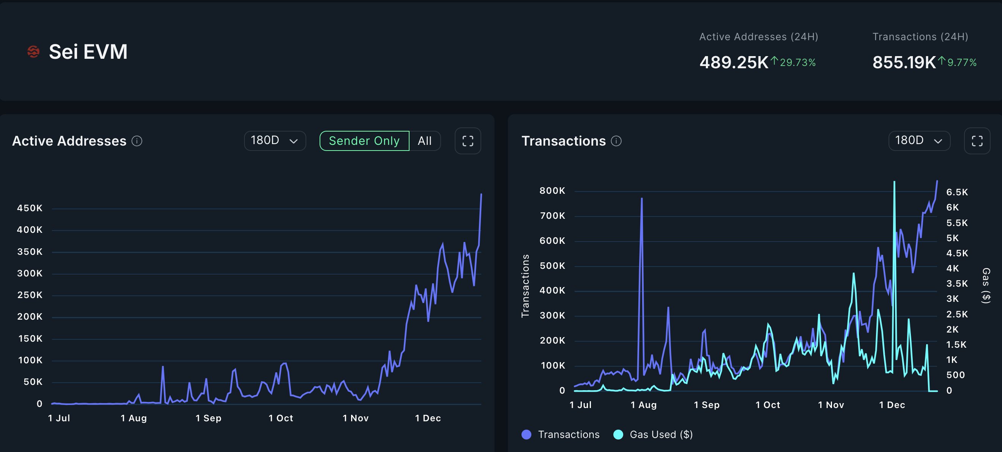Toggle the Transactions legend series
The height and width of the screenshot is (452, 1002).
pyautogui.click(x=561, y=435)
